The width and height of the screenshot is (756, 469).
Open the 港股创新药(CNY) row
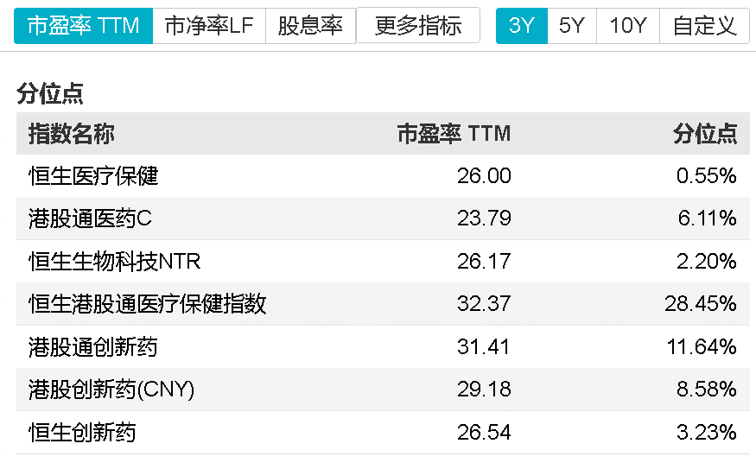tap(383, 390)
